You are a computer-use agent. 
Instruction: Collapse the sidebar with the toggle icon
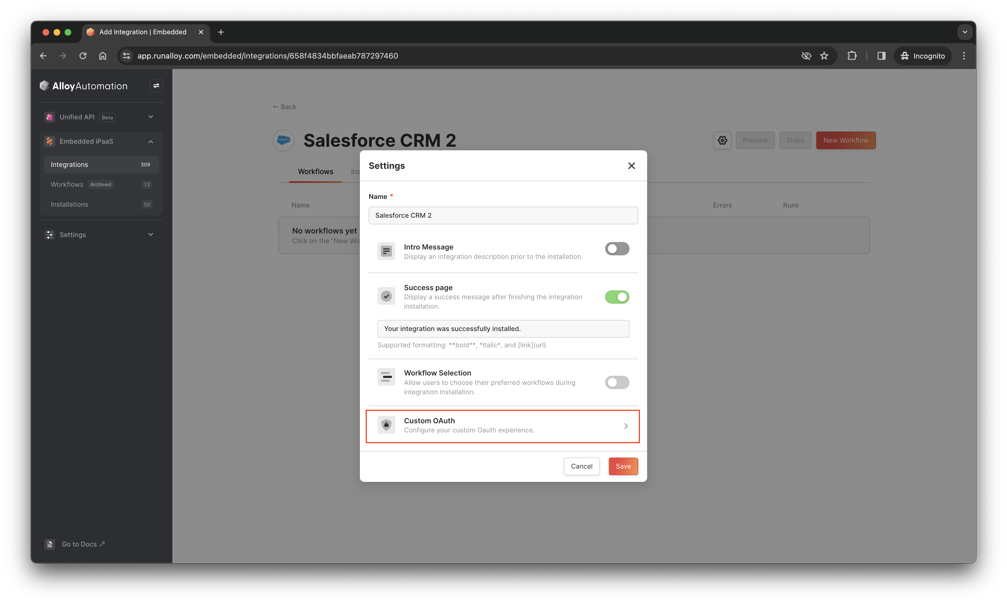156,86
